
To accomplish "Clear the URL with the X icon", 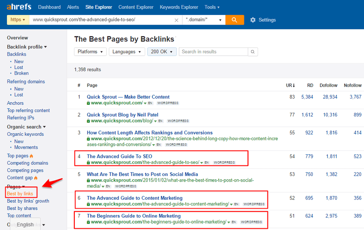I will (176, 20).
